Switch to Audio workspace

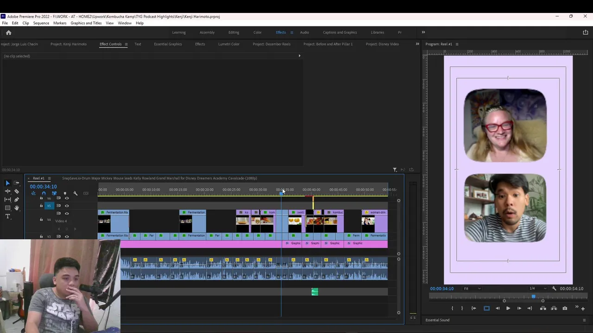pos(304,32)
